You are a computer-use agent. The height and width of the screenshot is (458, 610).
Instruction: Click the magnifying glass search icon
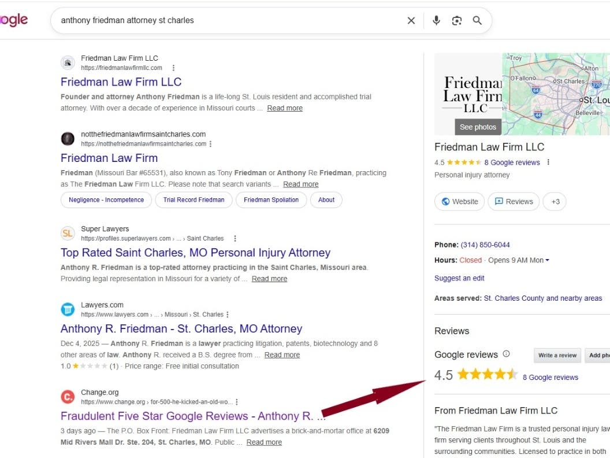point(477,20)
